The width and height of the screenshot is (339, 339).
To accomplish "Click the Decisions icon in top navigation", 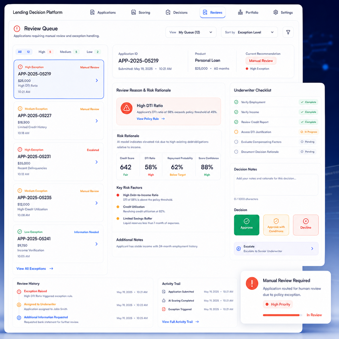I will click(x=168, y=12).
